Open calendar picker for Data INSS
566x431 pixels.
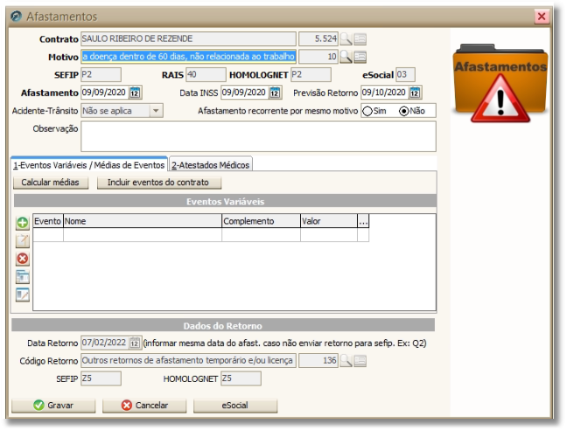pos(275,93)
